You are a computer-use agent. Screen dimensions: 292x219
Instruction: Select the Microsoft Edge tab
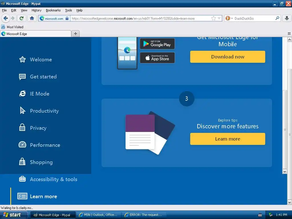tap(36, 34)
